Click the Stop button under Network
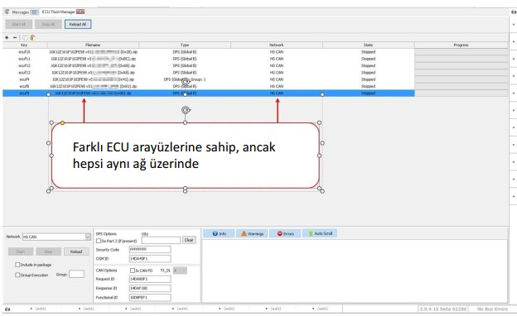 [x=48, y=251]
